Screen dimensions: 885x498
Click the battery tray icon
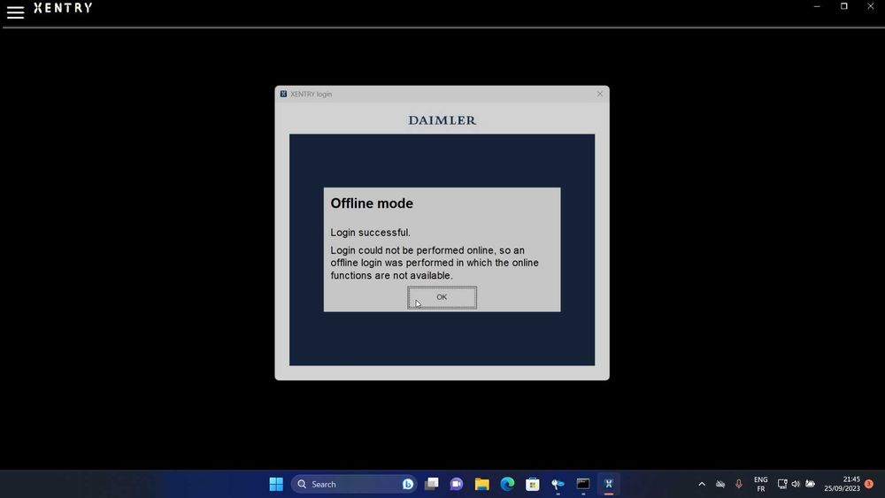pyautogui.click(x=810, y=484)
